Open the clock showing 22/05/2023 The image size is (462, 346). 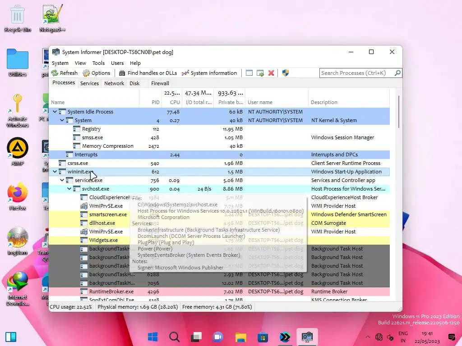[x=427, y=337]
